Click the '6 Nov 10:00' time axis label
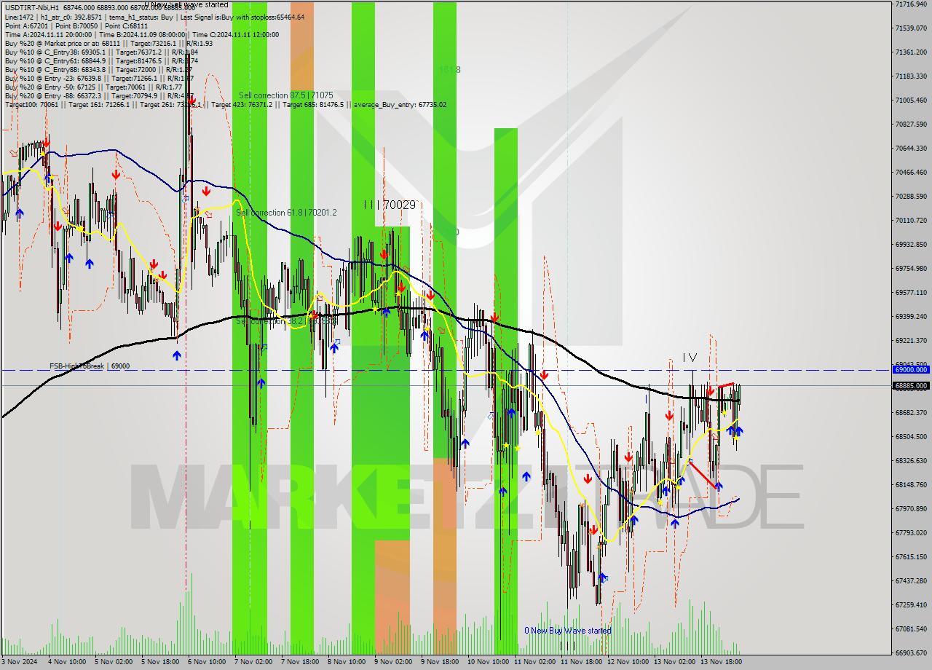The width and height of the screenshot is (932, 670). coord(207,662)
